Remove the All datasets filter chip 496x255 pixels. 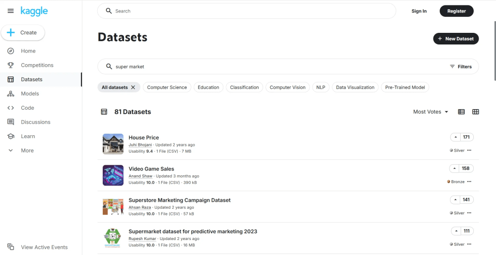[134, 87]
